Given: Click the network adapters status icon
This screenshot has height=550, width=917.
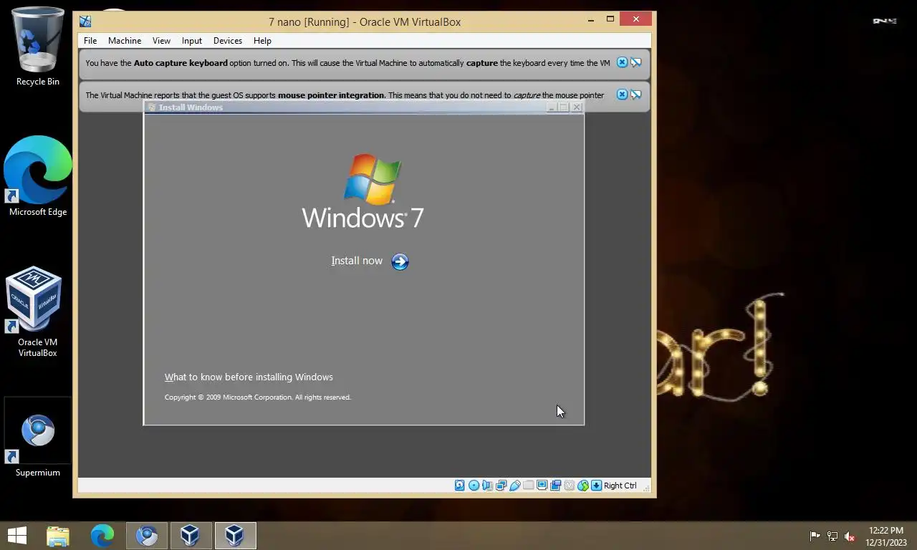Looking at the screenshot, I should point(501,486).
